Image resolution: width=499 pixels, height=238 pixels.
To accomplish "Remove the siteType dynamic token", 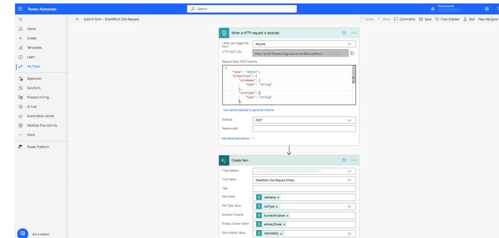I will (x=277, y=206).
